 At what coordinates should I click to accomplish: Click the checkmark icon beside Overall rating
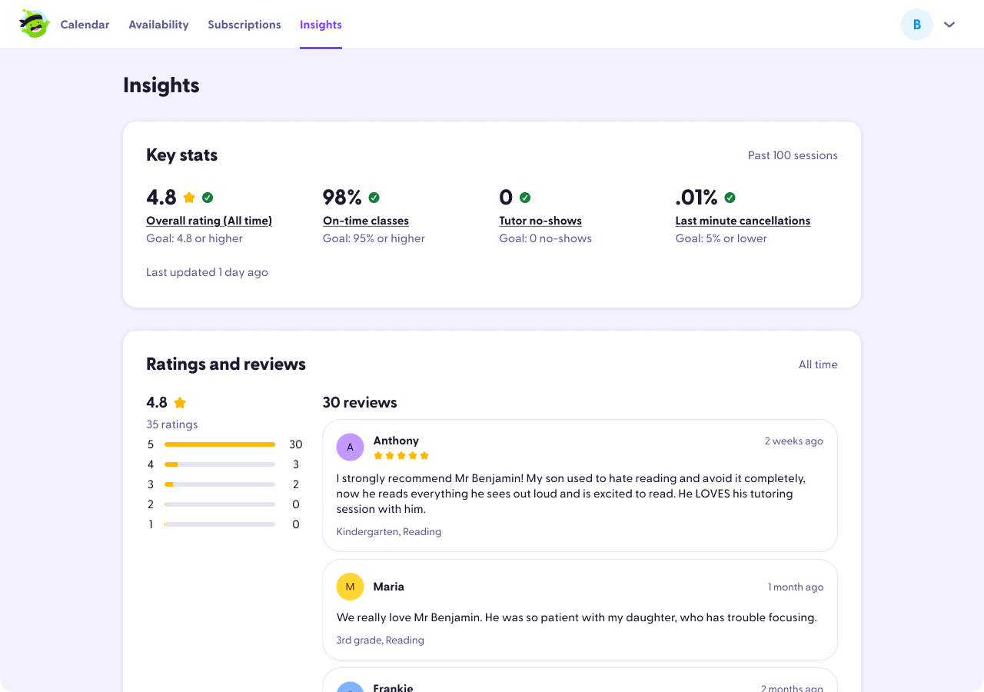click(x=208, y=197)
